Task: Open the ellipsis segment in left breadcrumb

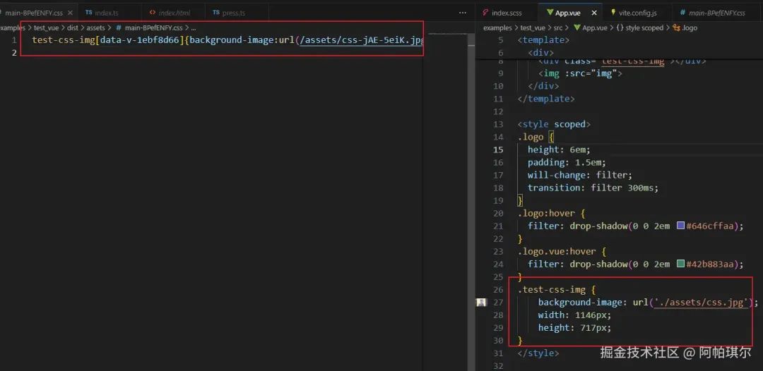Action: pyautogui.click(x=194, y=28)
